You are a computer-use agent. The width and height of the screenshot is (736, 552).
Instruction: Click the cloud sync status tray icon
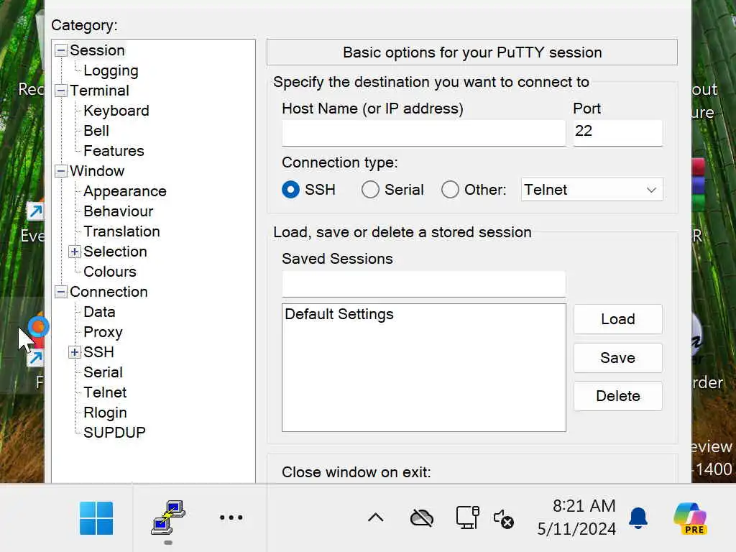coord(422,517)
